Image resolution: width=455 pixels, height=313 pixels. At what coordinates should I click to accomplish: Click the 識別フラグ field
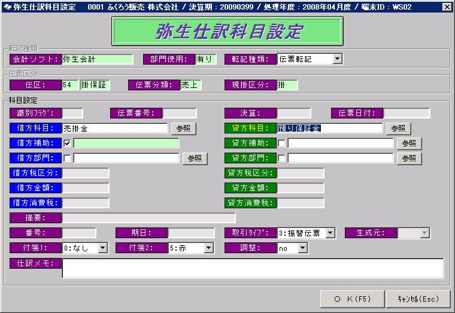pos(72,113)
